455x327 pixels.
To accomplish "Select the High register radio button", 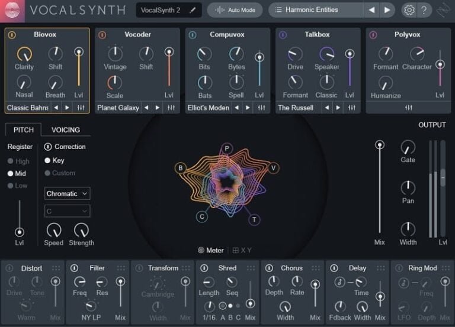I will point(10,161).
